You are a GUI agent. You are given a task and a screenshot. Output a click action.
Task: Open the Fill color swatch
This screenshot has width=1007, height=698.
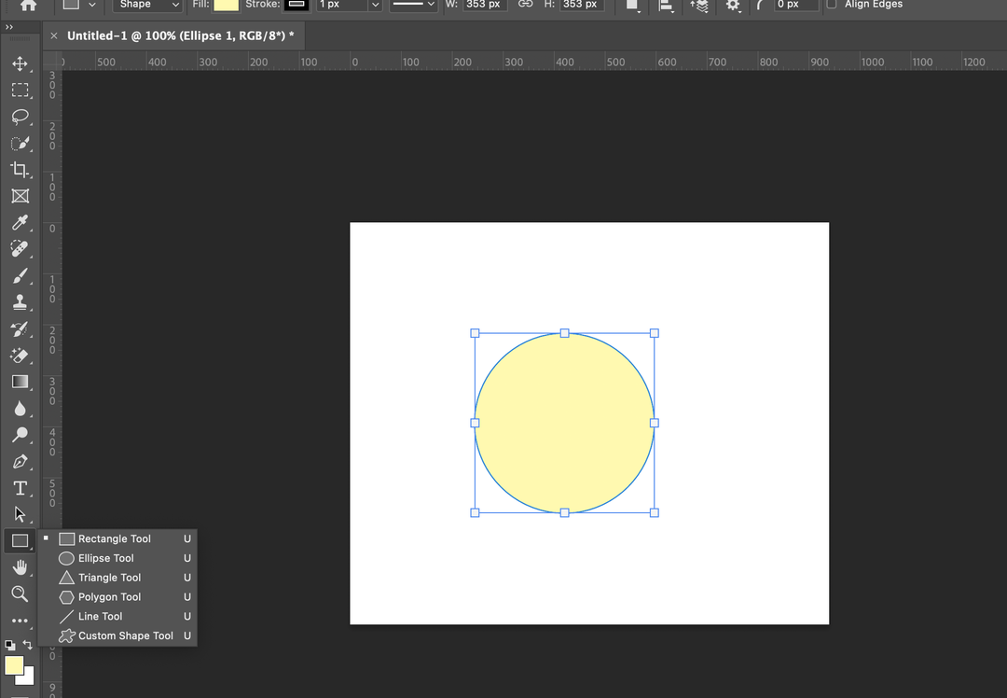click(226, 5)
